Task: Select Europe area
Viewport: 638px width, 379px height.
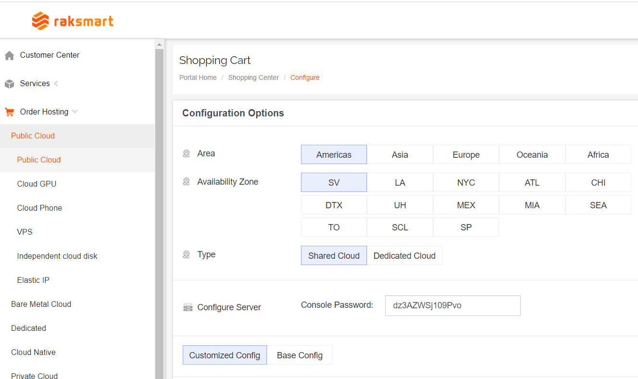Action: click(x=466, y=154)
